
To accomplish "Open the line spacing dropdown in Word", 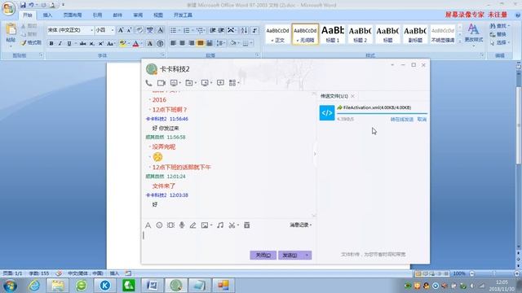I will pos(220,43).
